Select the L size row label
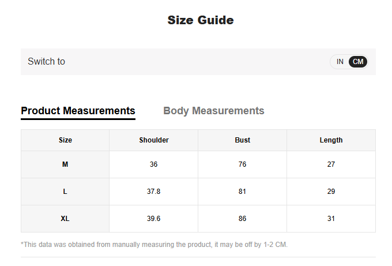 [65, 192]
